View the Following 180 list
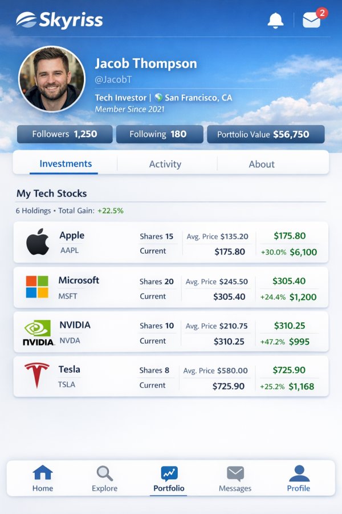This screenshot has width=342, height=514. [160, 135]
